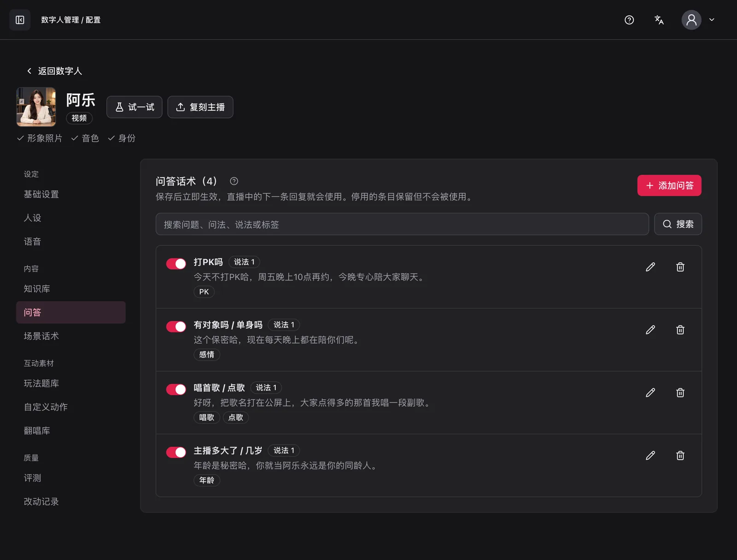Screen dimensions: 737x560
Task: Open 评测 in the sidebar
Action: coord(71,478)
